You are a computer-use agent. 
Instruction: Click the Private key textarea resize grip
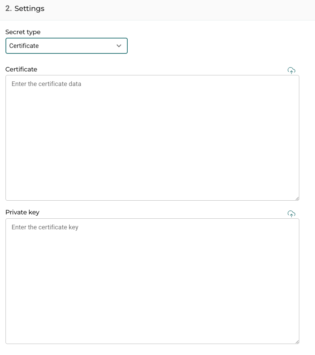point(297,342)
